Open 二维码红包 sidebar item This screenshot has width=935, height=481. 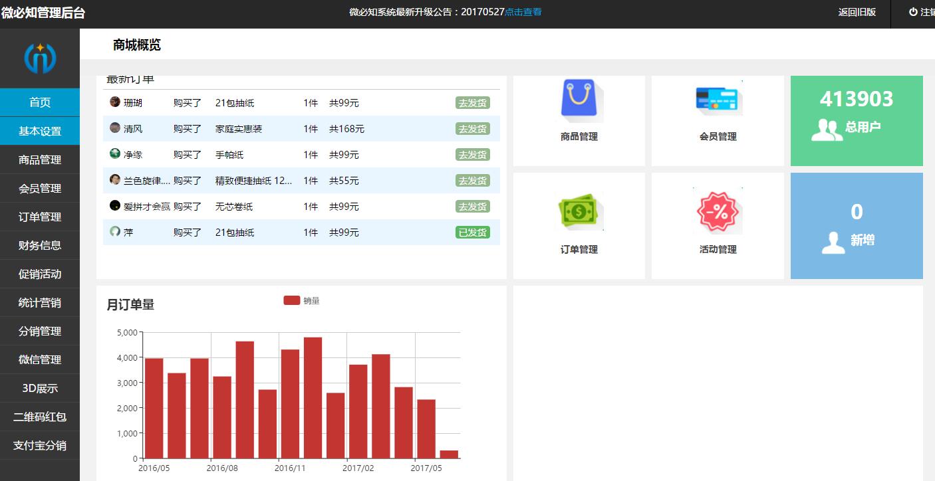pos(40,417)
